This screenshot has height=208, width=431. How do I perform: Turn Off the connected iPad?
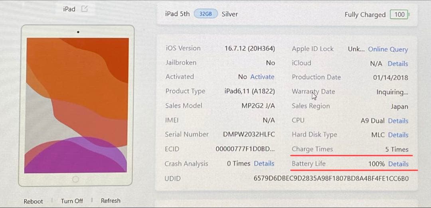(x=72, y=201)
